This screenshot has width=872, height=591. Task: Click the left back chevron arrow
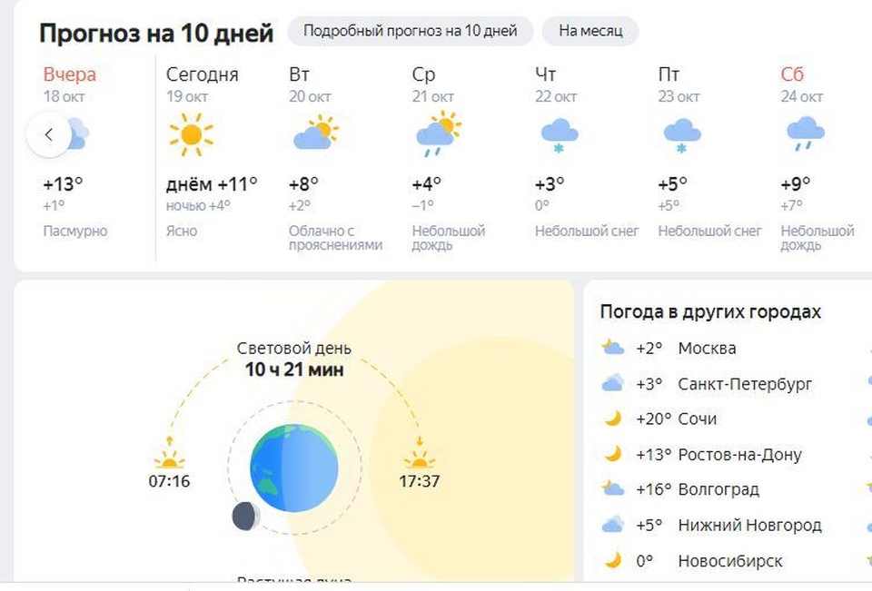click(x=50, y=133)
